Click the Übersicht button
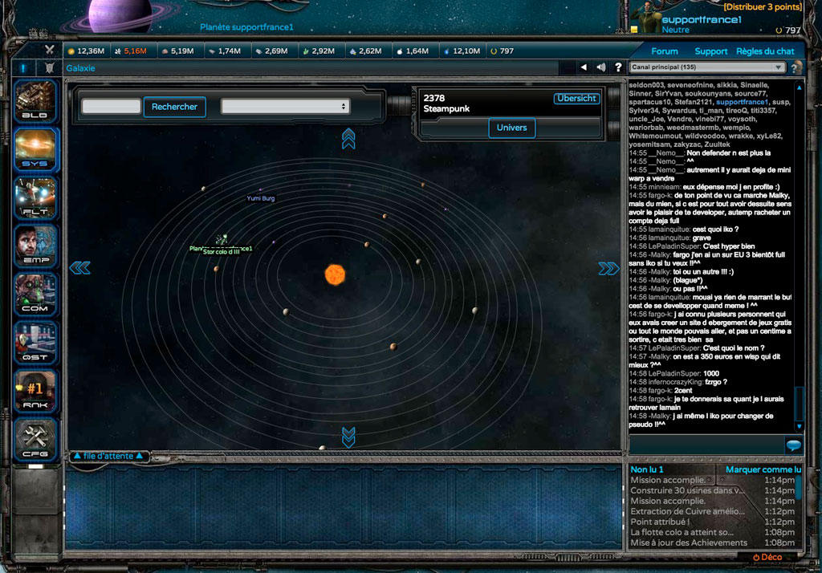Screen dimensions: 822x573 click(x=576, y=98)
